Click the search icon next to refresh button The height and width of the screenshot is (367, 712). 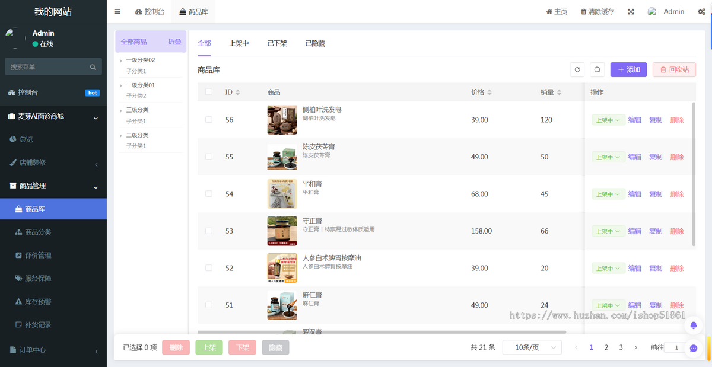pyautogui.click(x=597, y=69)
